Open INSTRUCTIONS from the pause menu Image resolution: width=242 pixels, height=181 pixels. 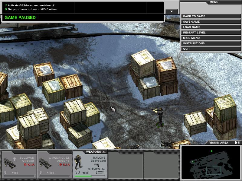point(211,43)
